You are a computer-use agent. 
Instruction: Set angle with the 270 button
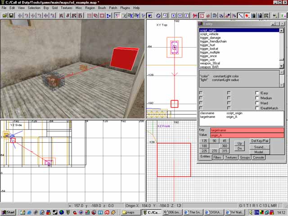[x=215, y=152]
